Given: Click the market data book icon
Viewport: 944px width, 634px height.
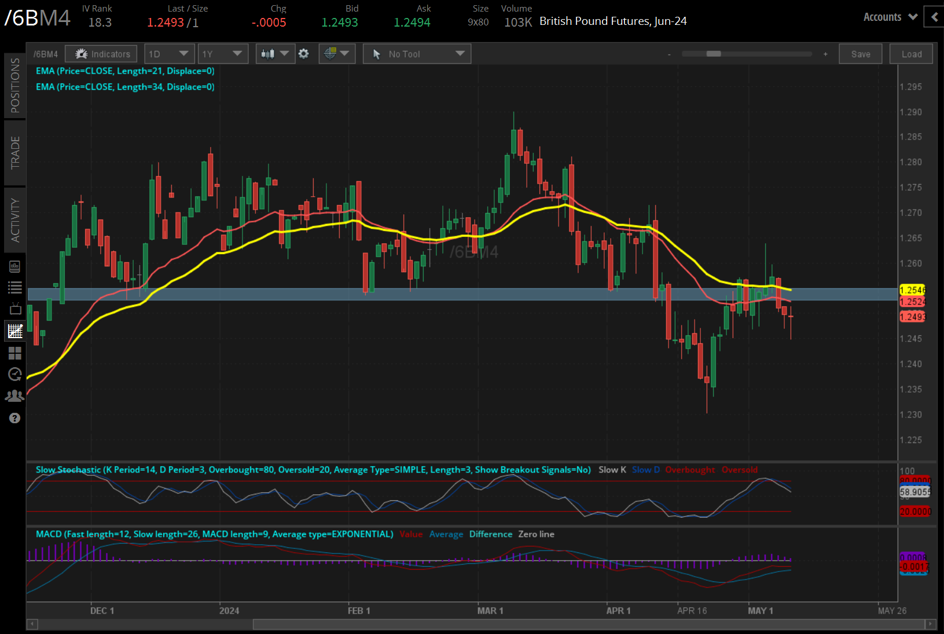Looking at the screenshot, I should [15, 266].
